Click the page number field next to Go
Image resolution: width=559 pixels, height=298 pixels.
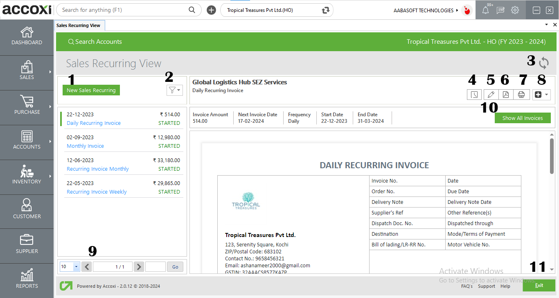coord(155,267)
